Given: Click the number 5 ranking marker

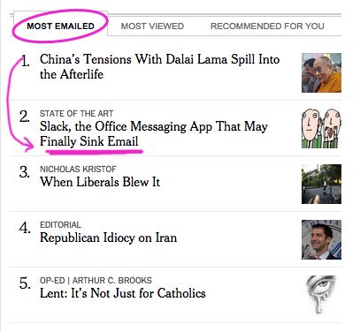Looking at the screenshot, I should [x=25, y=283].
